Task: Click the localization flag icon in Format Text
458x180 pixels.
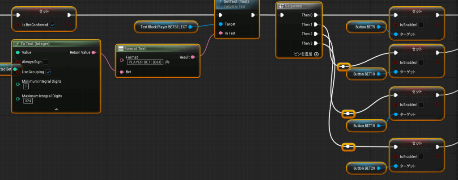Action: (168, 63)
